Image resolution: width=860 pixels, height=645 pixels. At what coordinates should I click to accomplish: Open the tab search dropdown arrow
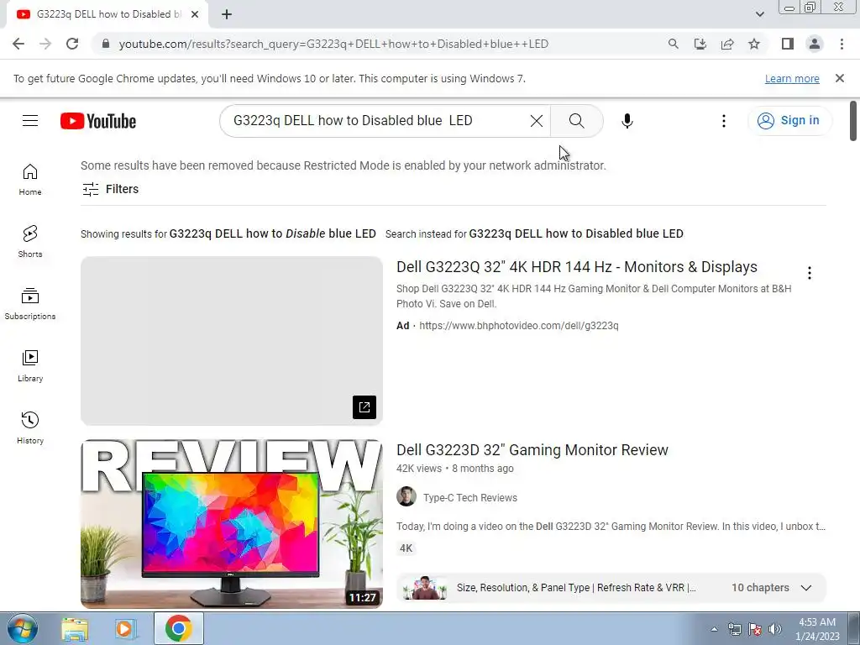coord(759,14)
